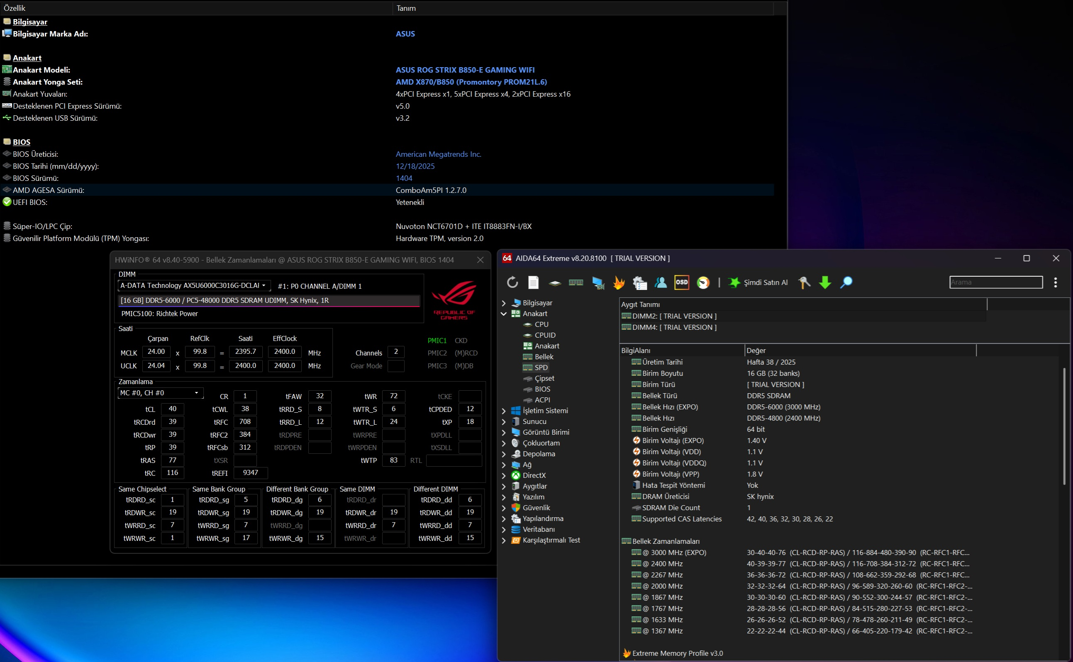This screenshot has width=1073, height=662.
Task: Select the Yapılandırma tree item
Action: [543, 519]
